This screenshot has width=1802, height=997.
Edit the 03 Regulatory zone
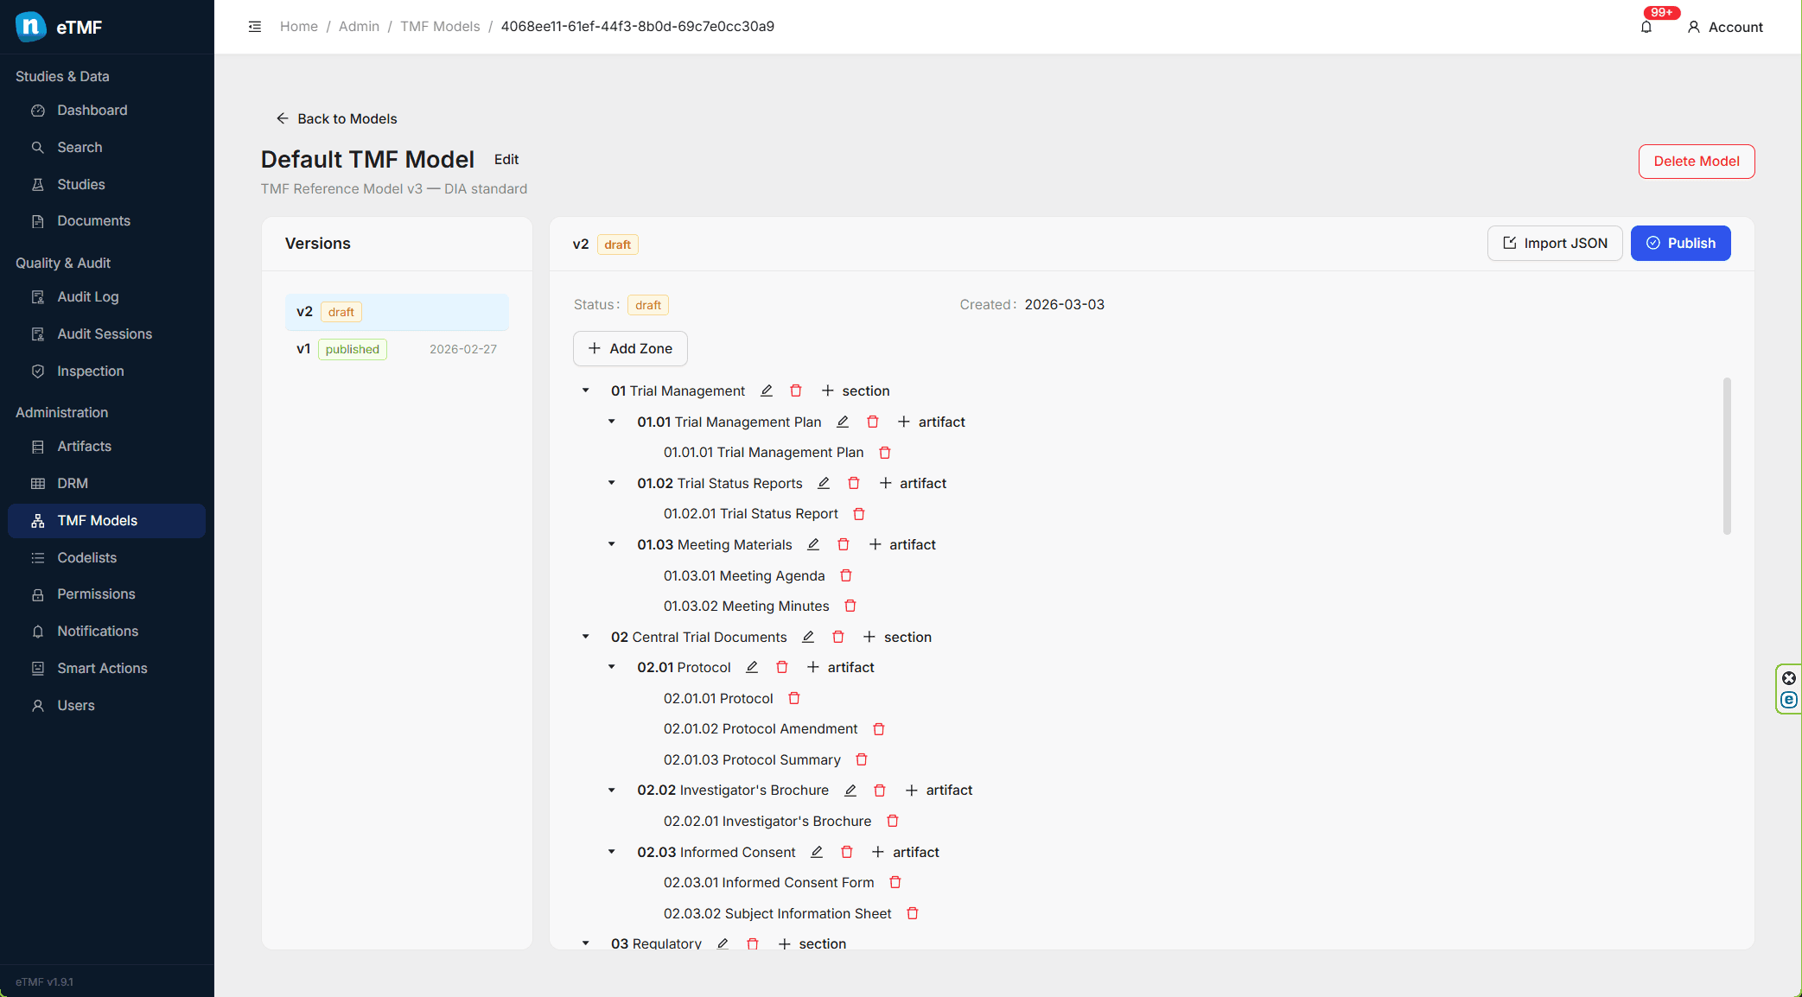pos(723,943)
